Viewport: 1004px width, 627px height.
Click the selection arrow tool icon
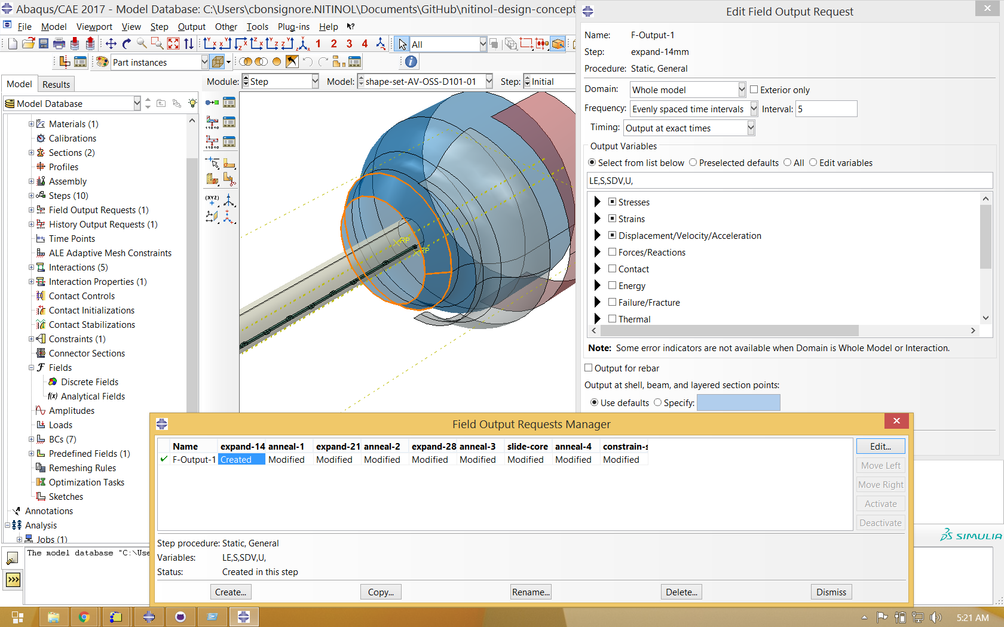(402, 44)
